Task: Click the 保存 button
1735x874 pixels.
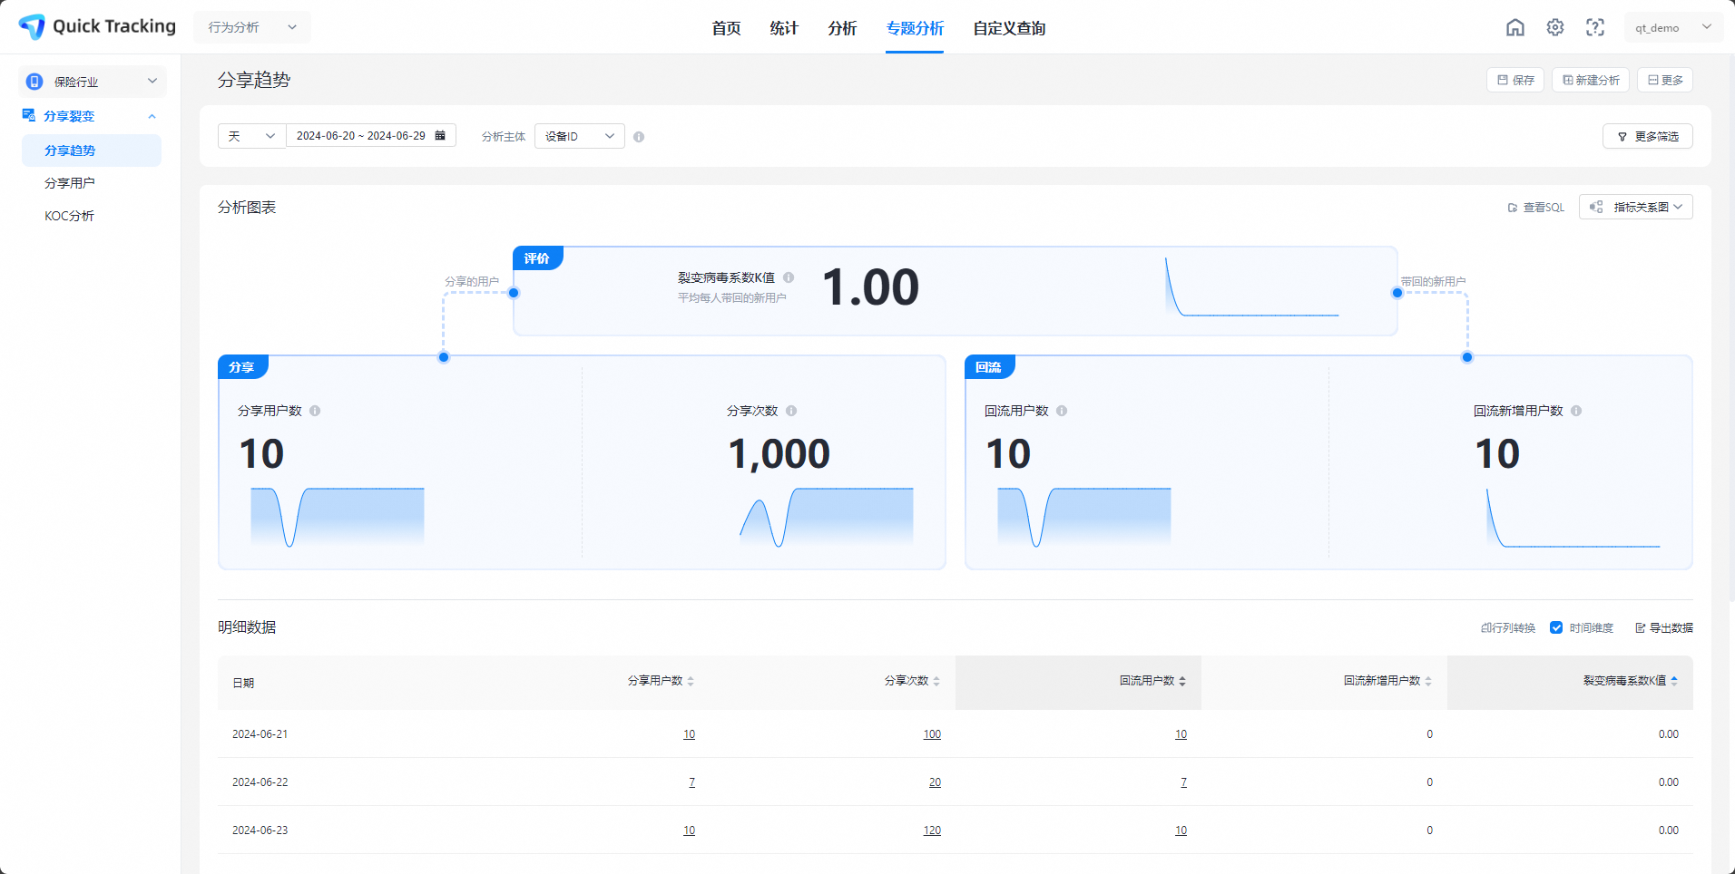Action: pyautogui.click(x=1515, y=80)
